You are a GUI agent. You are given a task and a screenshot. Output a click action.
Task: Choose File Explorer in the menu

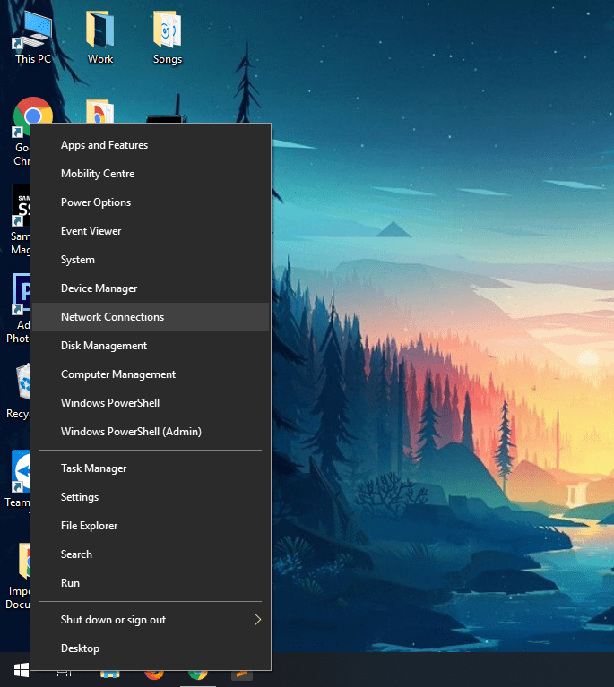[151, 526]
